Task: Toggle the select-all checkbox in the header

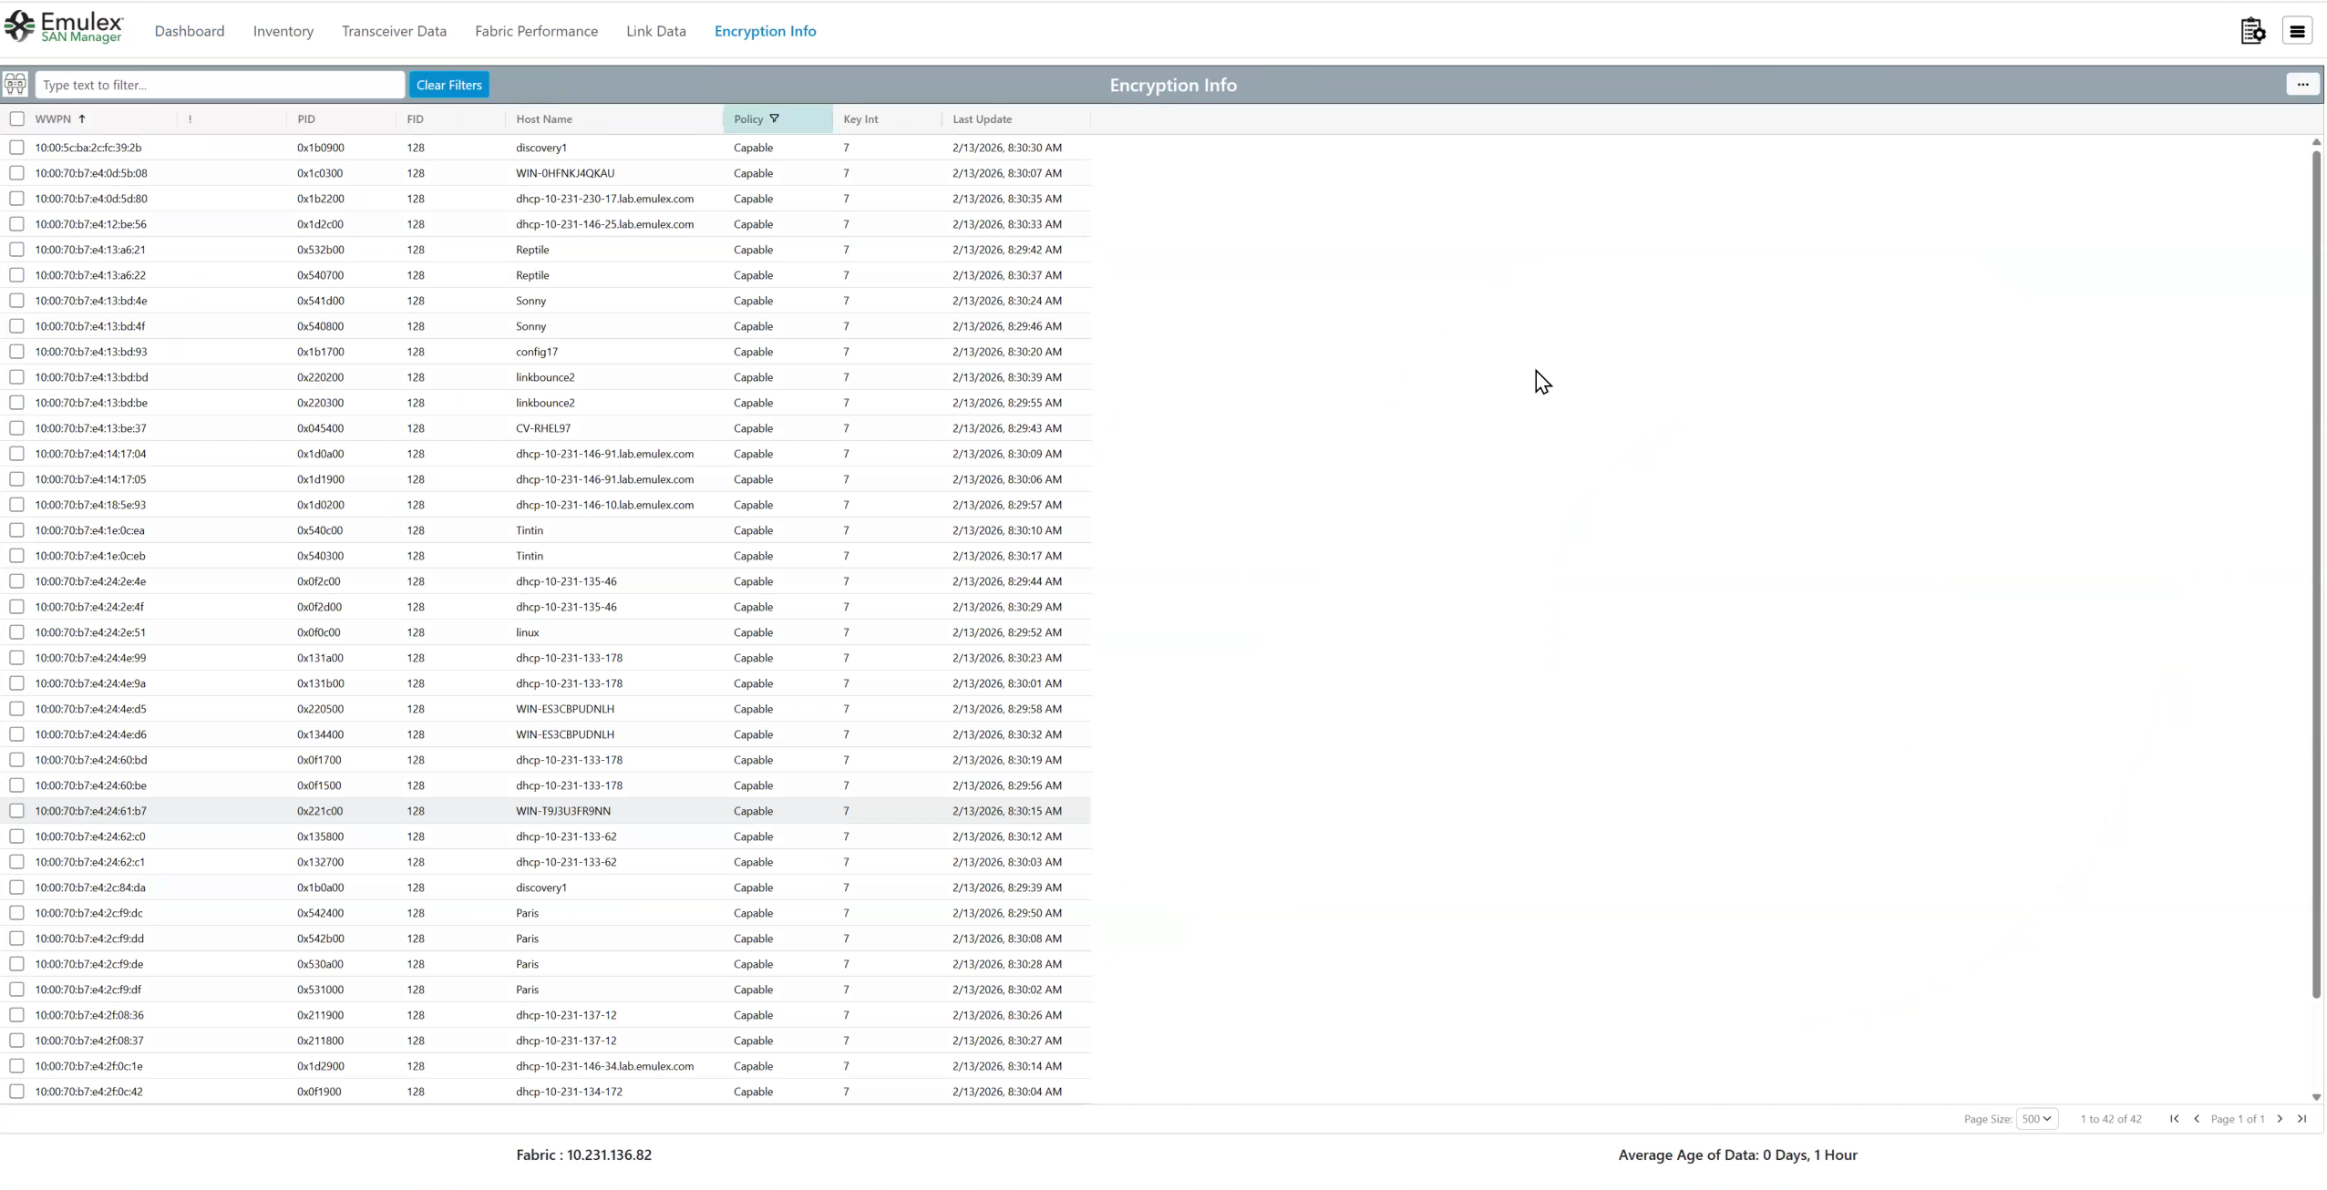Action: (x=16, y=118)
